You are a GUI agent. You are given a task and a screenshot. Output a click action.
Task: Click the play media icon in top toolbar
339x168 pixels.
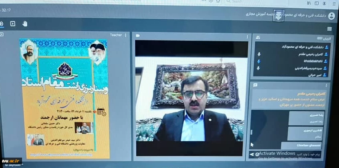click(13, 24)
